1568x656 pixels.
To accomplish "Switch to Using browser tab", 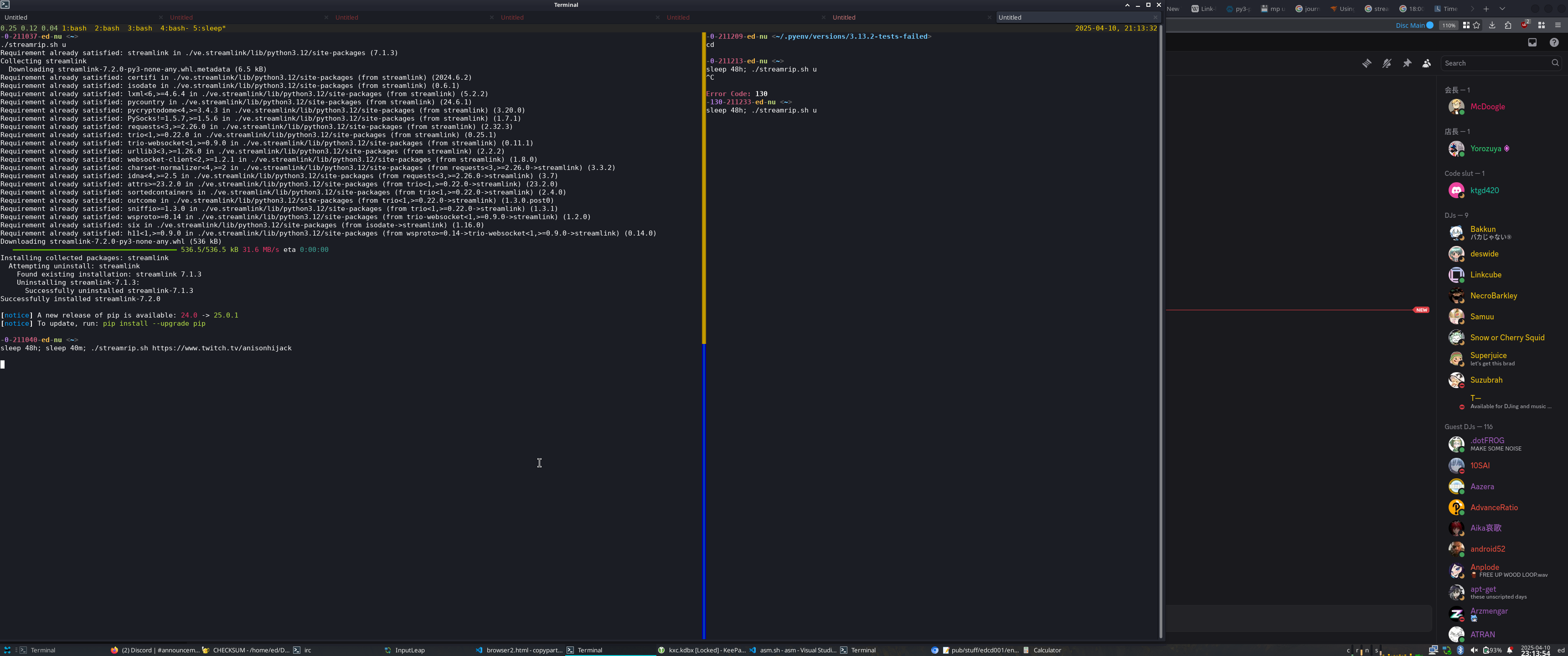I will (1342, 9).
